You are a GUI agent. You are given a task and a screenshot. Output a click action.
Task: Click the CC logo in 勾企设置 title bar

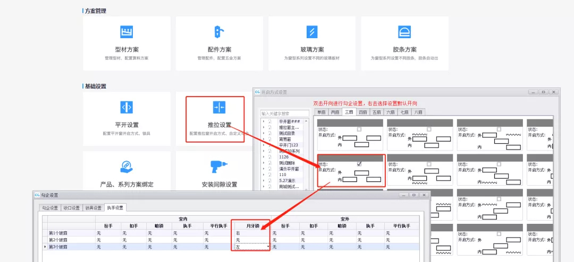(37, 195)
